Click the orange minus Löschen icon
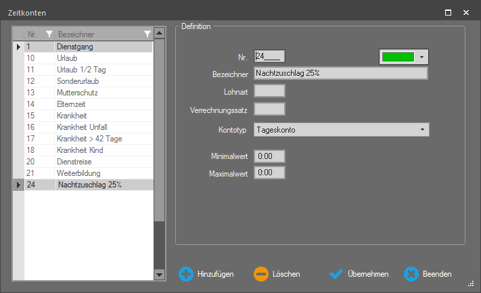 (x=261, y=274)
